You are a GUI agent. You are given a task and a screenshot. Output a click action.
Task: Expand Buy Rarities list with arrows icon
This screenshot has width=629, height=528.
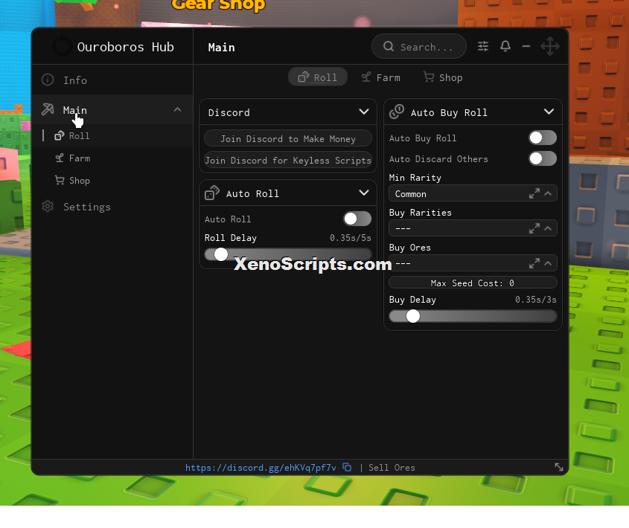[534, 228]
